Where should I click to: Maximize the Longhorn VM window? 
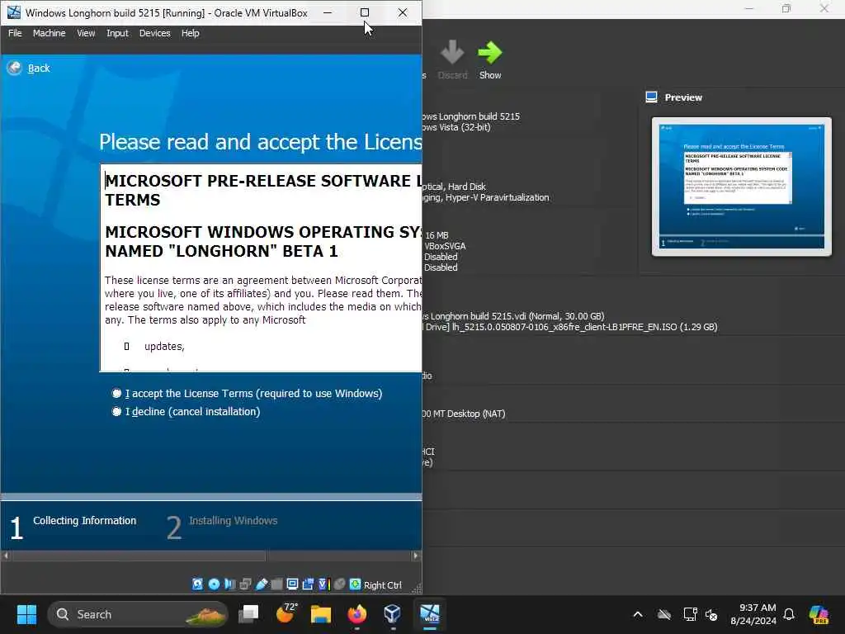tap(365, 12)
